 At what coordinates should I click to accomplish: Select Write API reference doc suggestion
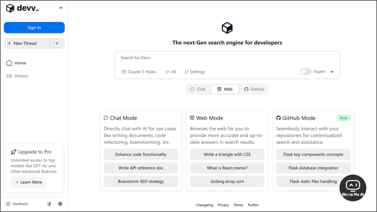[141, 168]
